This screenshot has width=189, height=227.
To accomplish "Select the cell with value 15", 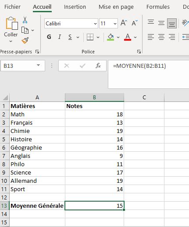I will click(94, 206).
